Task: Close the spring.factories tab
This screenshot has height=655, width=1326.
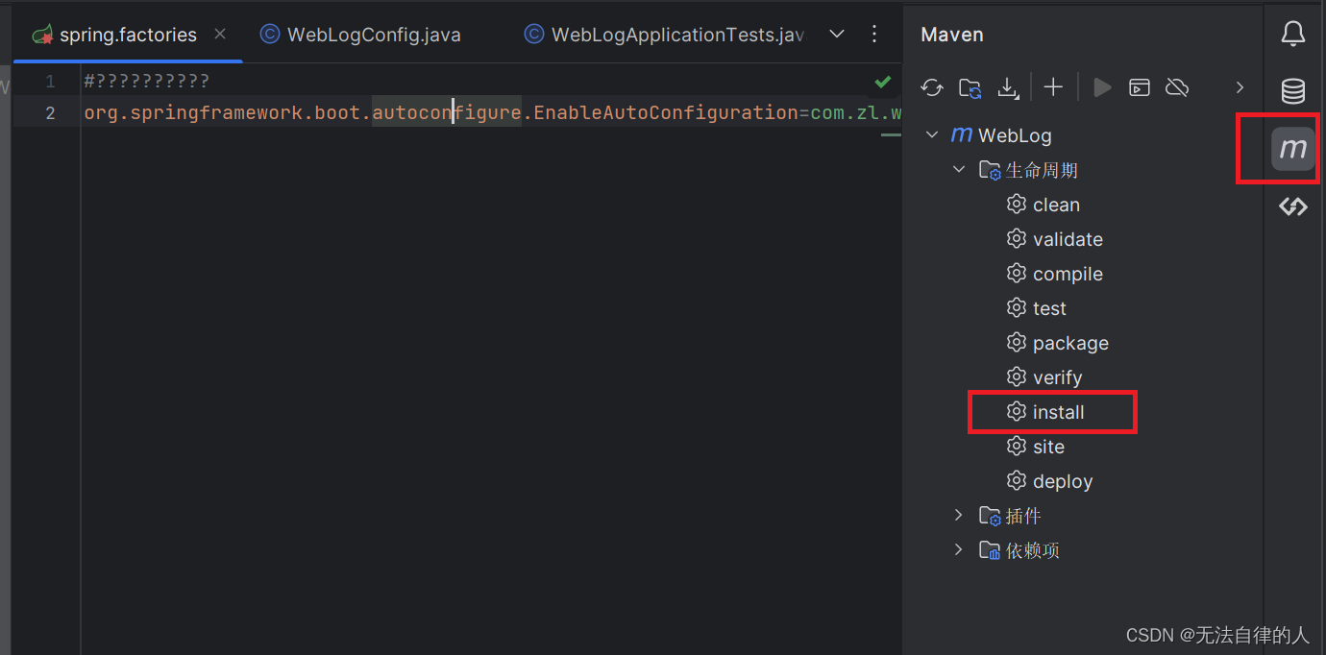Action: tap(220, 34)
